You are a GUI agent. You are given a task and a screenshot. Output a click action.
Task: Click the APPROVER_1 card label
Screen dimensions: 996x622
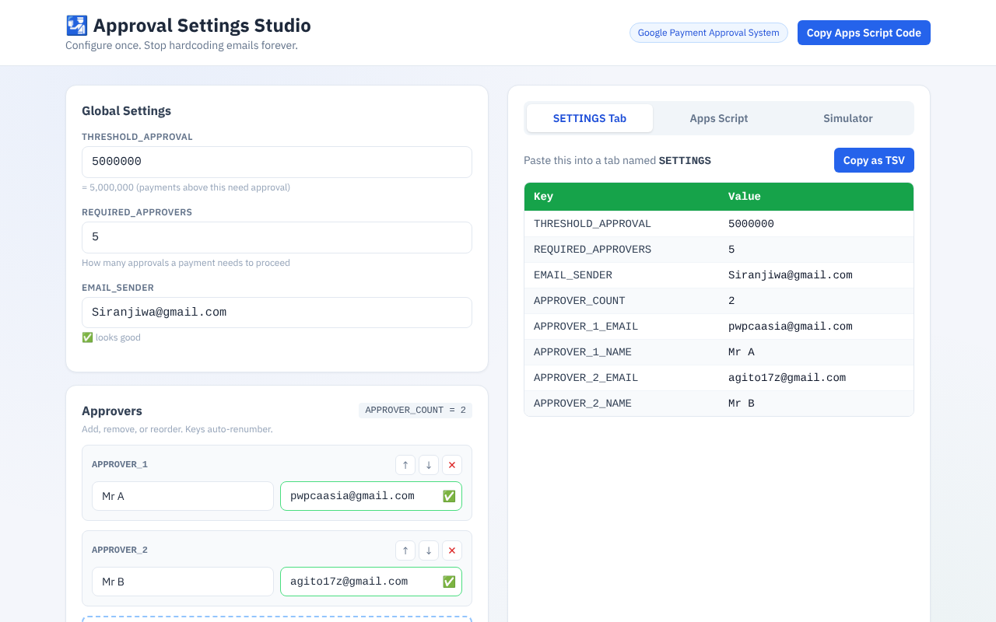(x=120, y=464)
